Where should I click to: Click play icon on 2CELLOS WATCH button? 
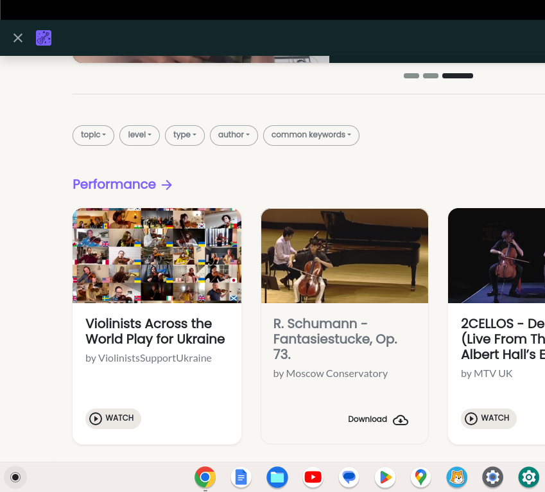471,418
